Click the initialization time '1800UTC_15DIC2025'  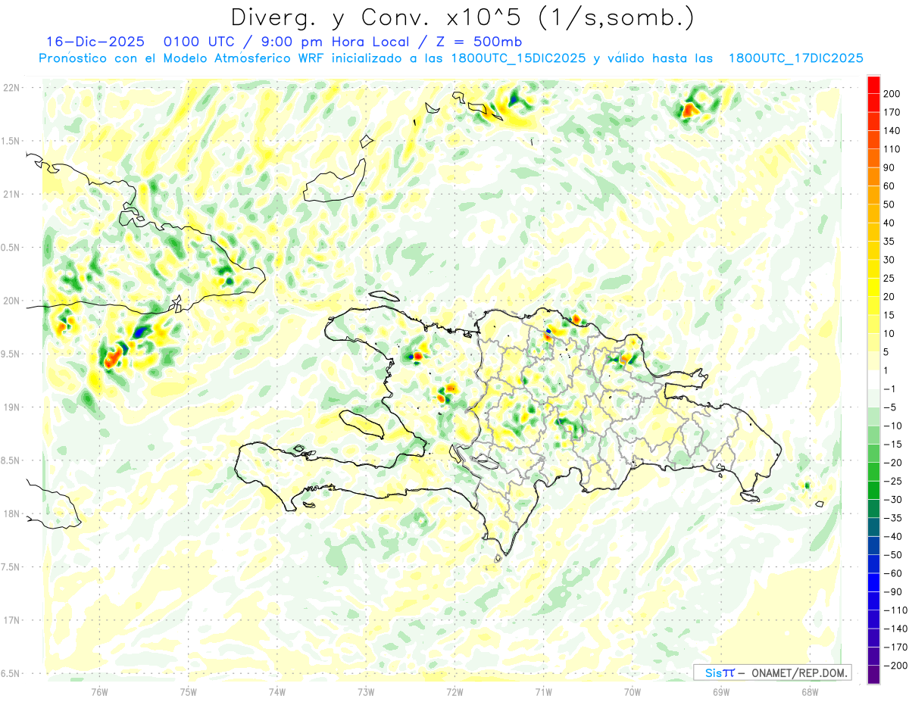(517, 58)
